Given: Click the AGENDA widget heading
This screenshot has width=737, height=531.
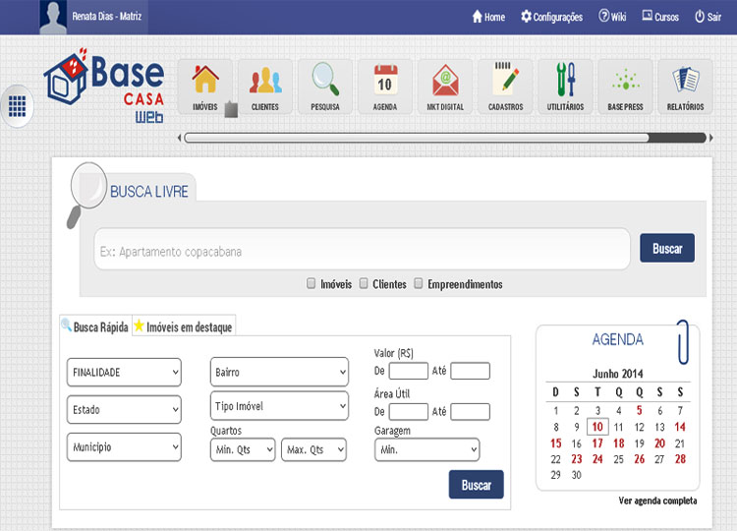Looking at the screenshot, I should click(618, 339).
